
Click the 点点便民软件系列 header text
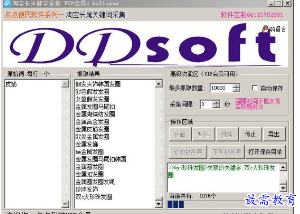coord(34,15)
